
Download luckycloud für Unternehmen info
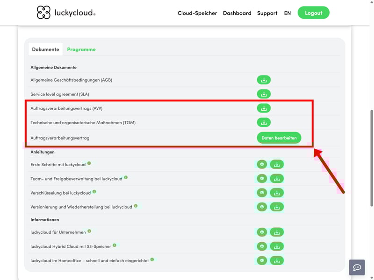[x=277, y=232]
